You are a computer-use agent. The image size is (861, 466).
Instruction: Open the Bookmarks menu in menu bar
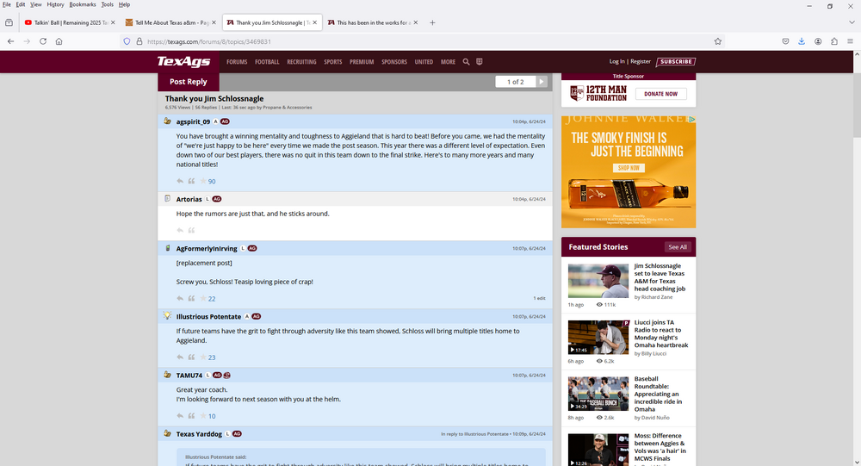83,4
